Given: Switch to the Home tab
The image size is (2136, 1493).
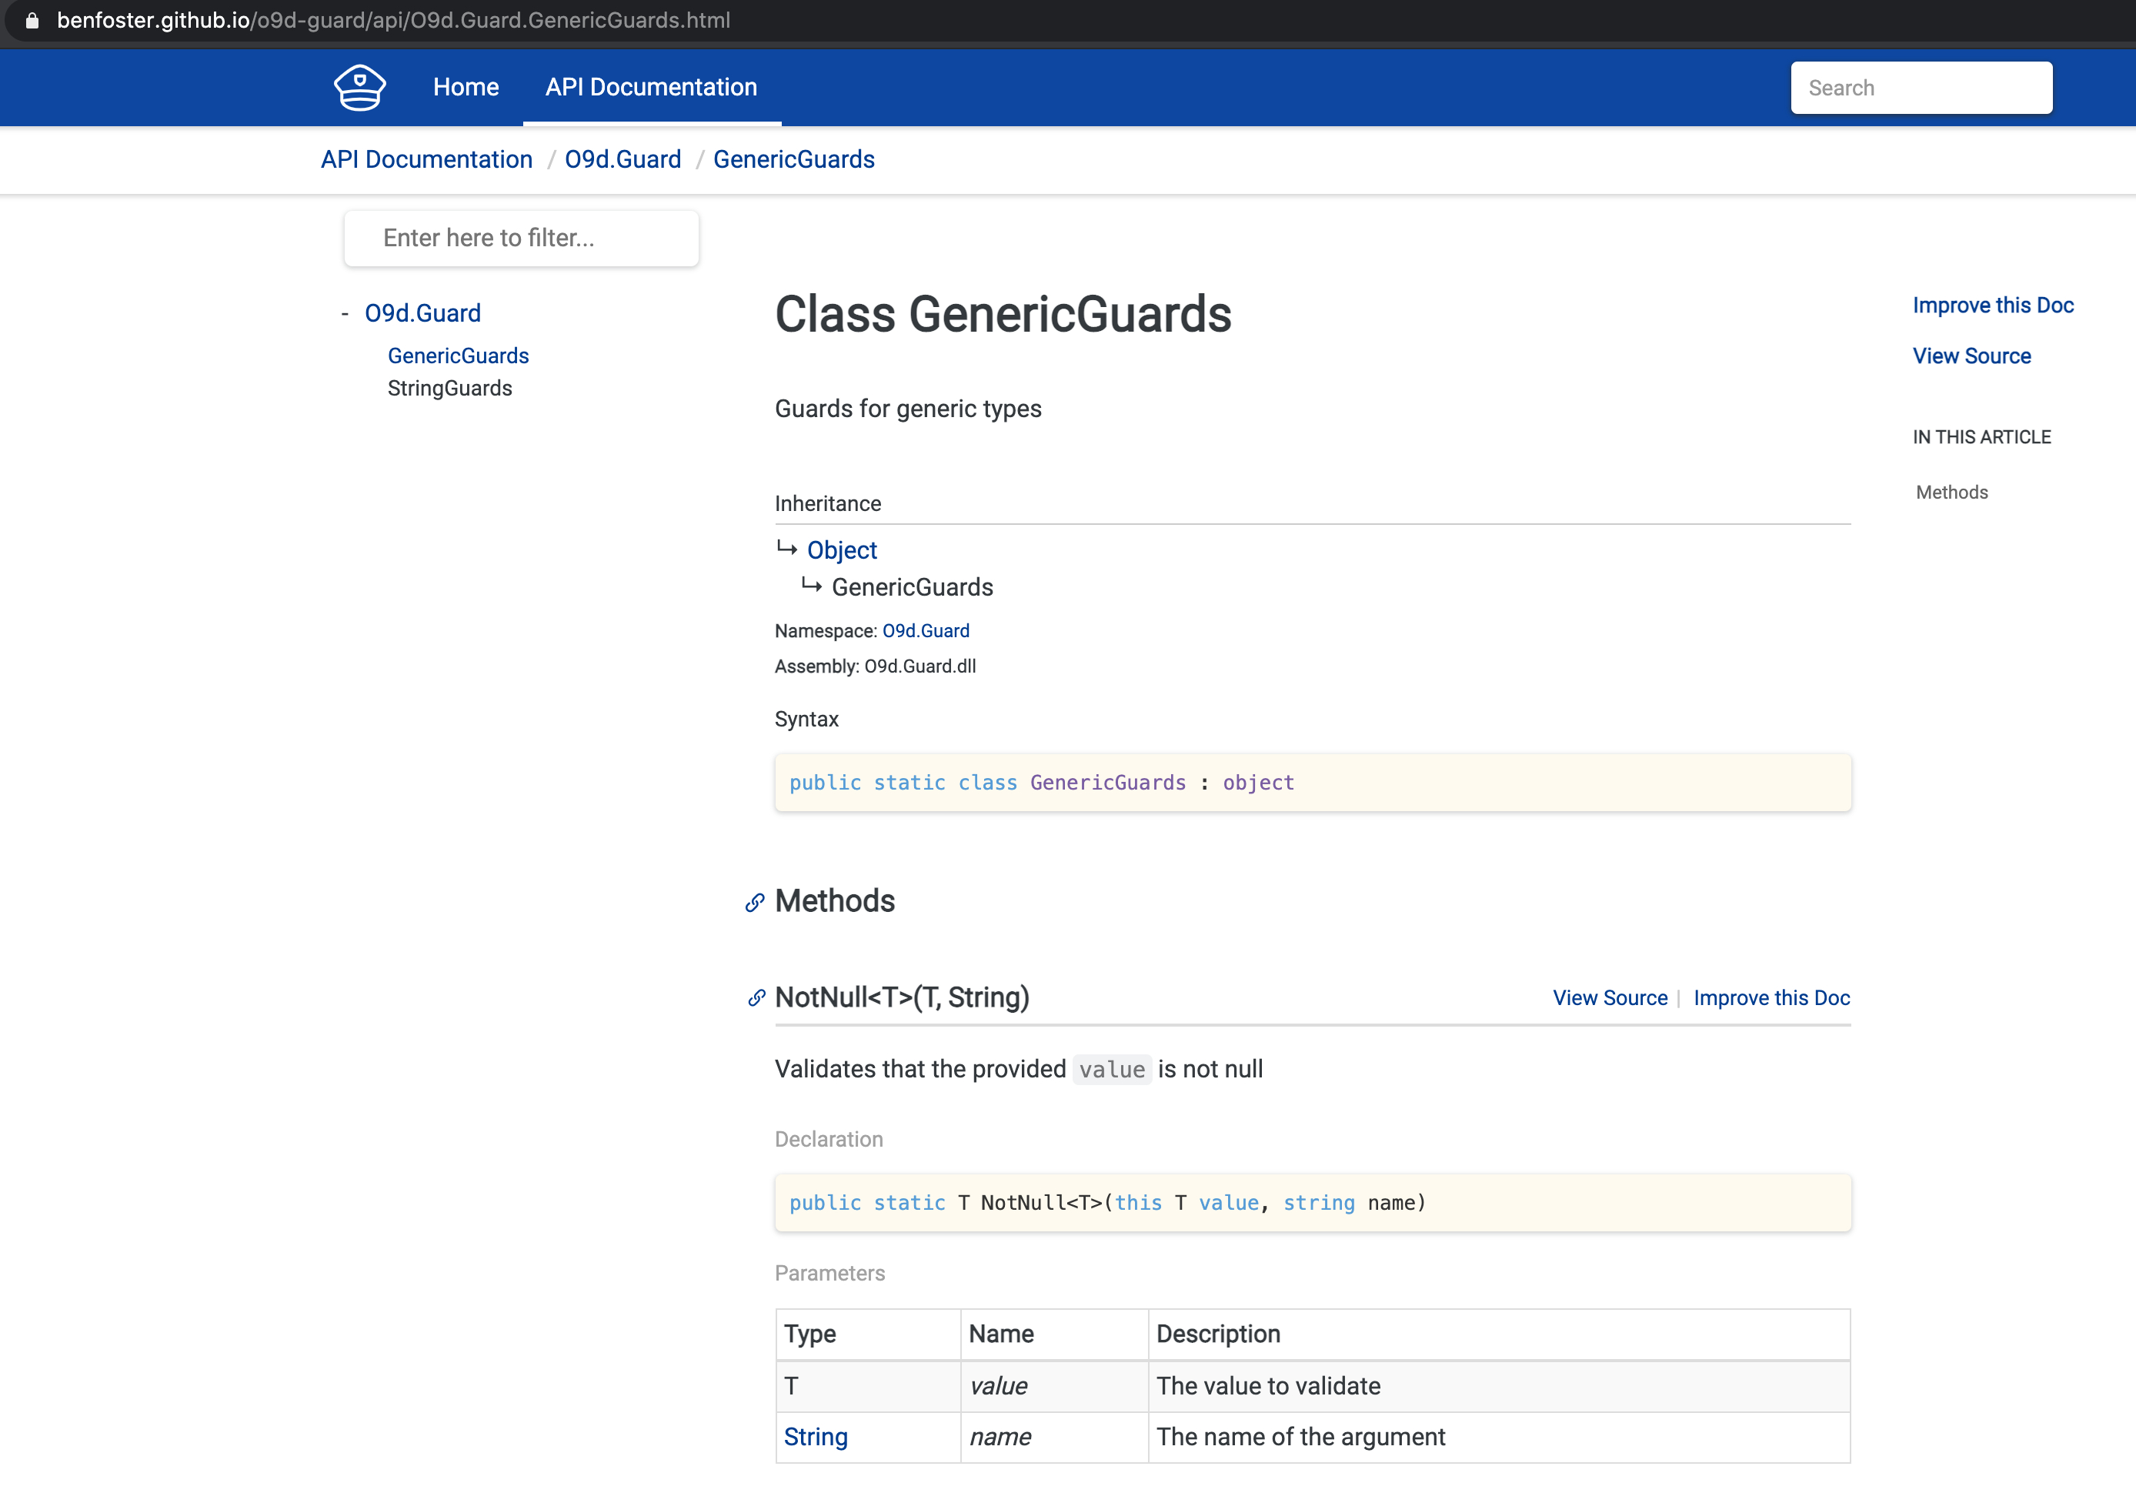Looking at the screenshot, I should click(x=466, y=86).
